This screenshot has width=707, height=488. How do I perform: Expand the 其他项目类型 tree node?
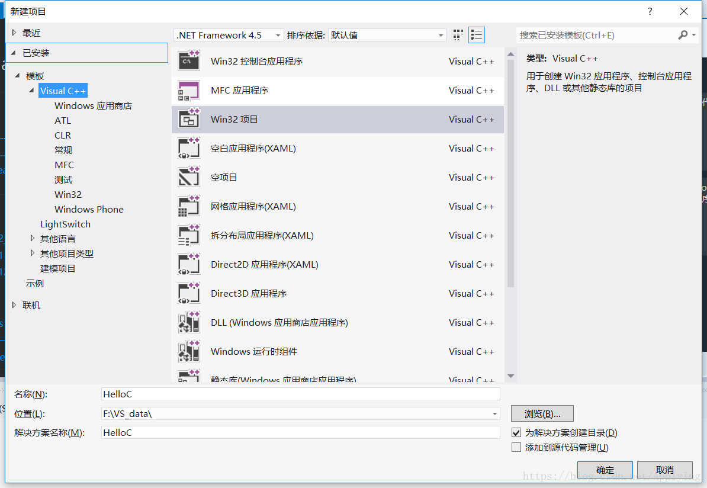click(x=32, y=252)
